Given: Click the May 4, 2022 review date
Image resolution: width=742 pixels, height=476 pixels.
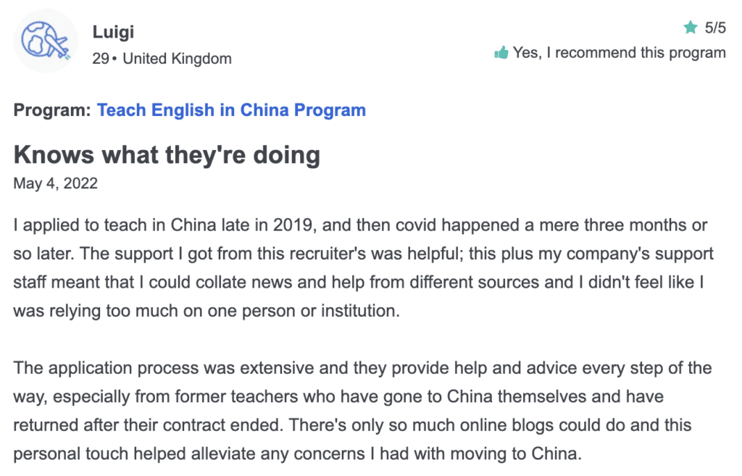Looking at the screenshot, I should [x=55, y=183].
